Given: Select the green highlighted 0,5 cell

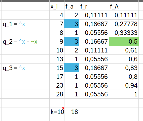Looking at the screenshot, I should tap(124, 41).
